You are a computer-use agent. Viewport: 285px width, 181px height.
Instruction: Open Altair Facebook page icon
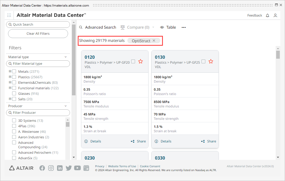42,168
